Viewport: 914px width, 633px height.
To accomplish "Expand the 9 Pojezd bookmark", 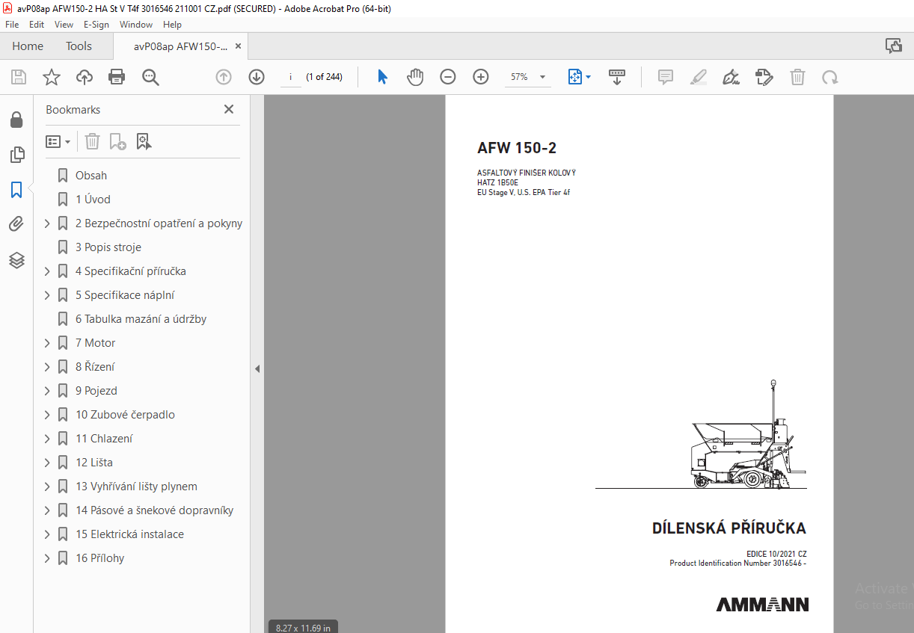I will pos(47,391).
